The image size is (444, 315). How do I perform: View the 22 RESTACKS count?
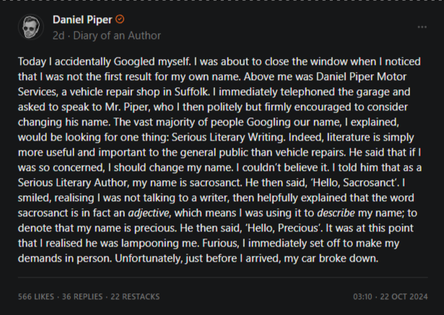(135, 297)
